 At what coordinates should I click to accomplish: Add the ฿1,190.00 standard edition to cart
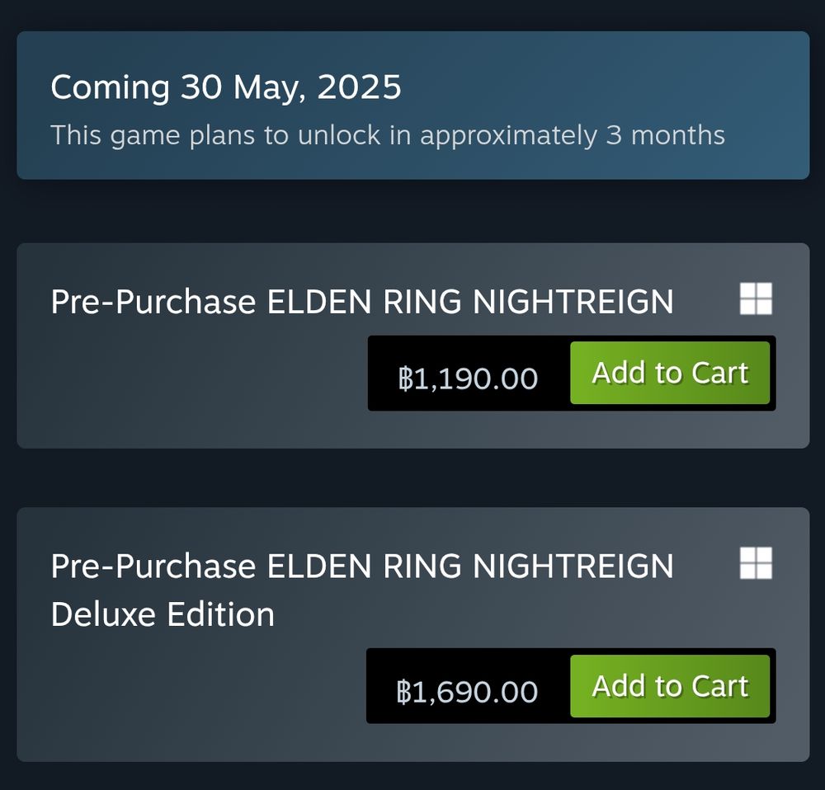(669, 374)
